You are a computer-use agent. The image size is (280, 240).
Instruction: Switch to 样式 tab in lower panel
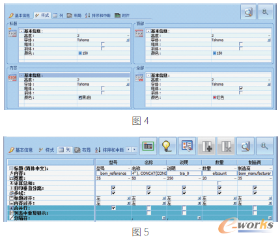(46, 150)
